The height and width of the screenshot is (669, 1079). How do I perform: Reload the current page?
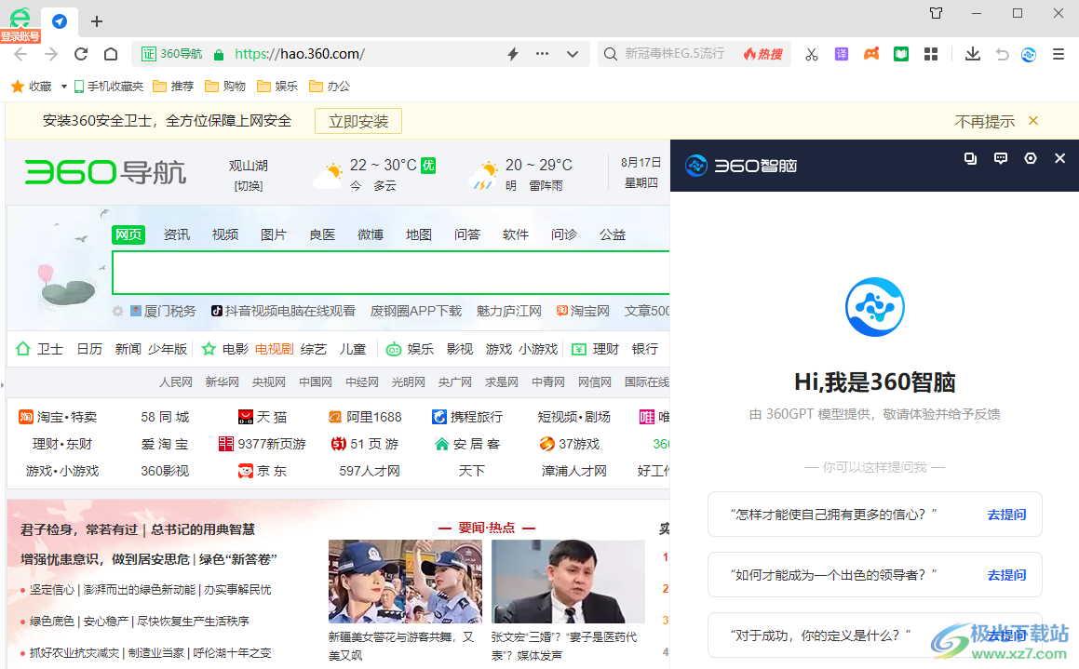point(81,54)
